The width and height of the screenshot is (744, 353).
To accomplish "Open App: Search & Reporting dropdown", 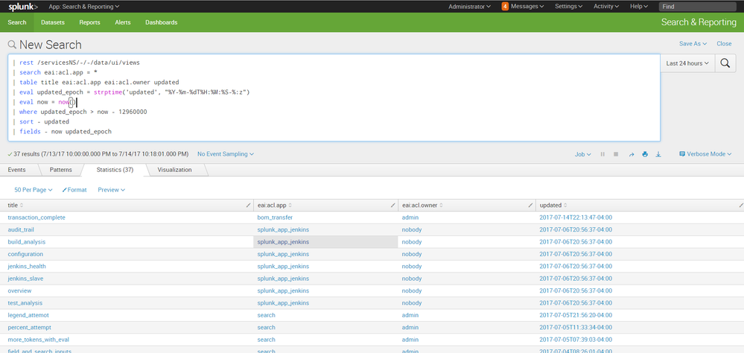I will (x=84, y=7).
